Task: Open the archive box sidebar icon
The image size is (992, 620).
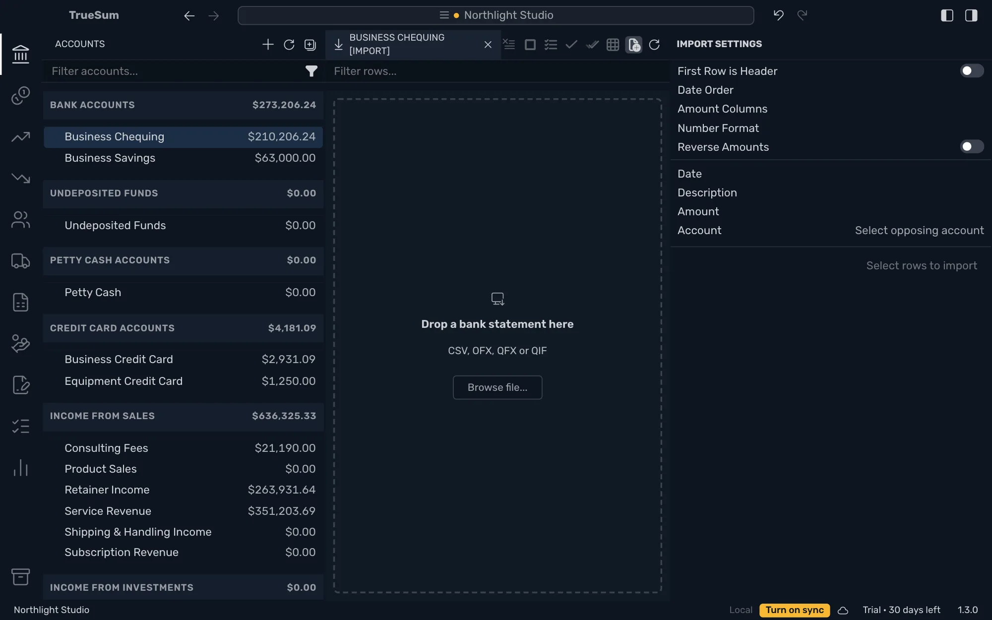Action: point(20,577)
